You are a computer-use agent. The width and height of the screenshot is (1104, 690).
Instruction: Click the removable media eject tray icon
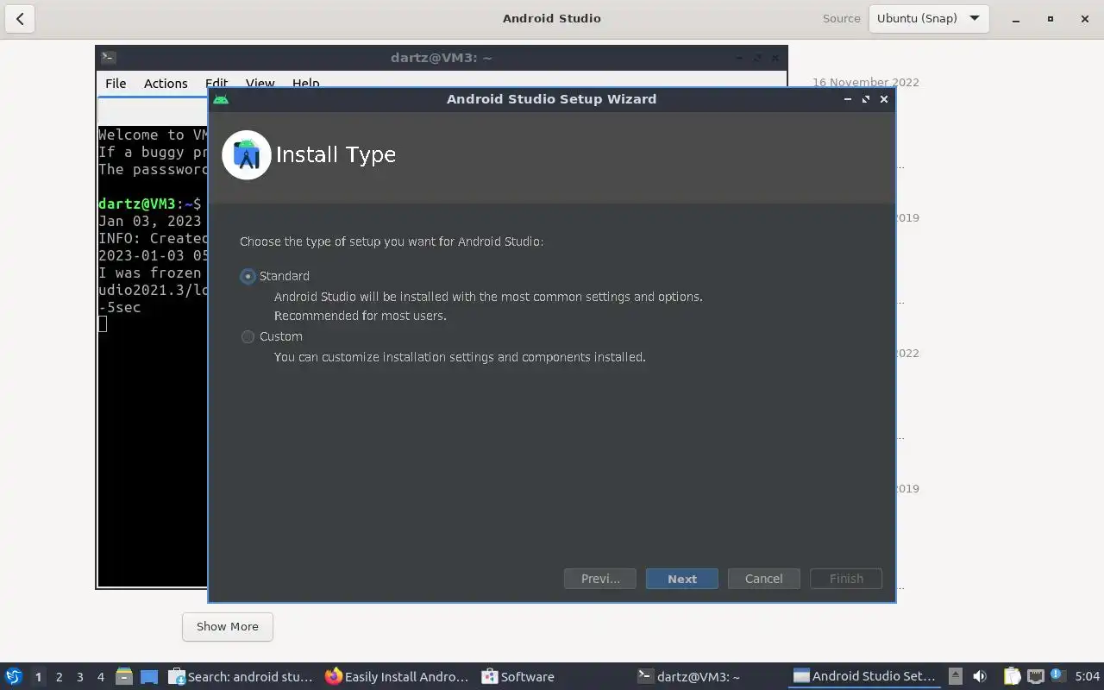pos(955,677)
